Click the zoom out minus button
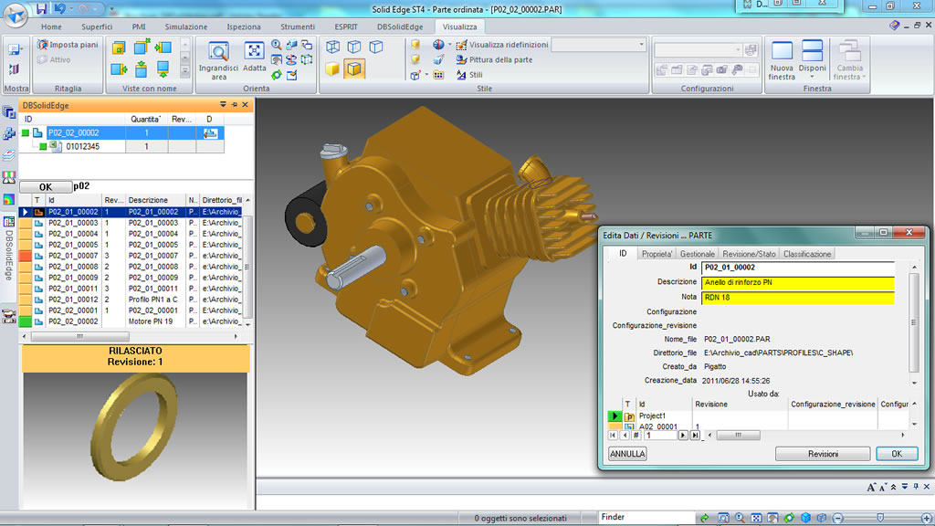The width and height of the screenshot is (935, 526). click(838, 519)
